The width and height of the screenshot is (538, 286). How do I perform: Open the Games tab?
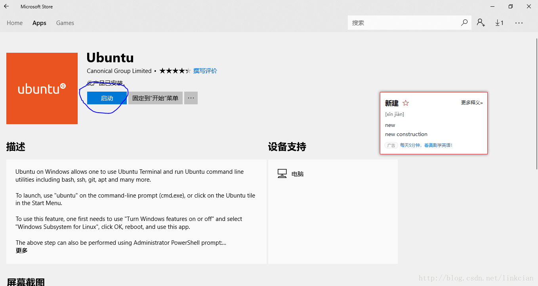pos(65,23)
